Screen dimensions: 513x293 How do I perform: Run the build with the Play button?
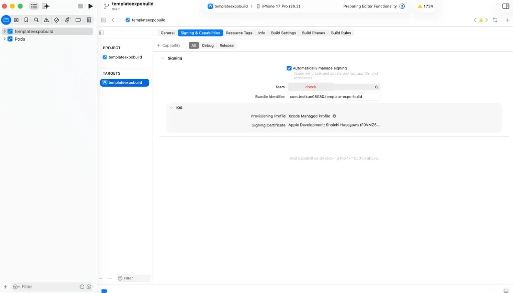pos(91,6)
